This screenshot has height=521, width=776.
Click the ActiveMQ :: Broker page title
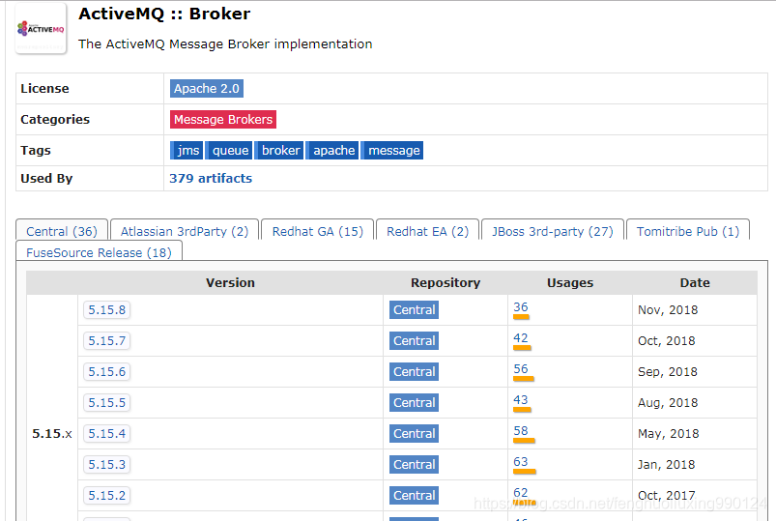(164, 14)
